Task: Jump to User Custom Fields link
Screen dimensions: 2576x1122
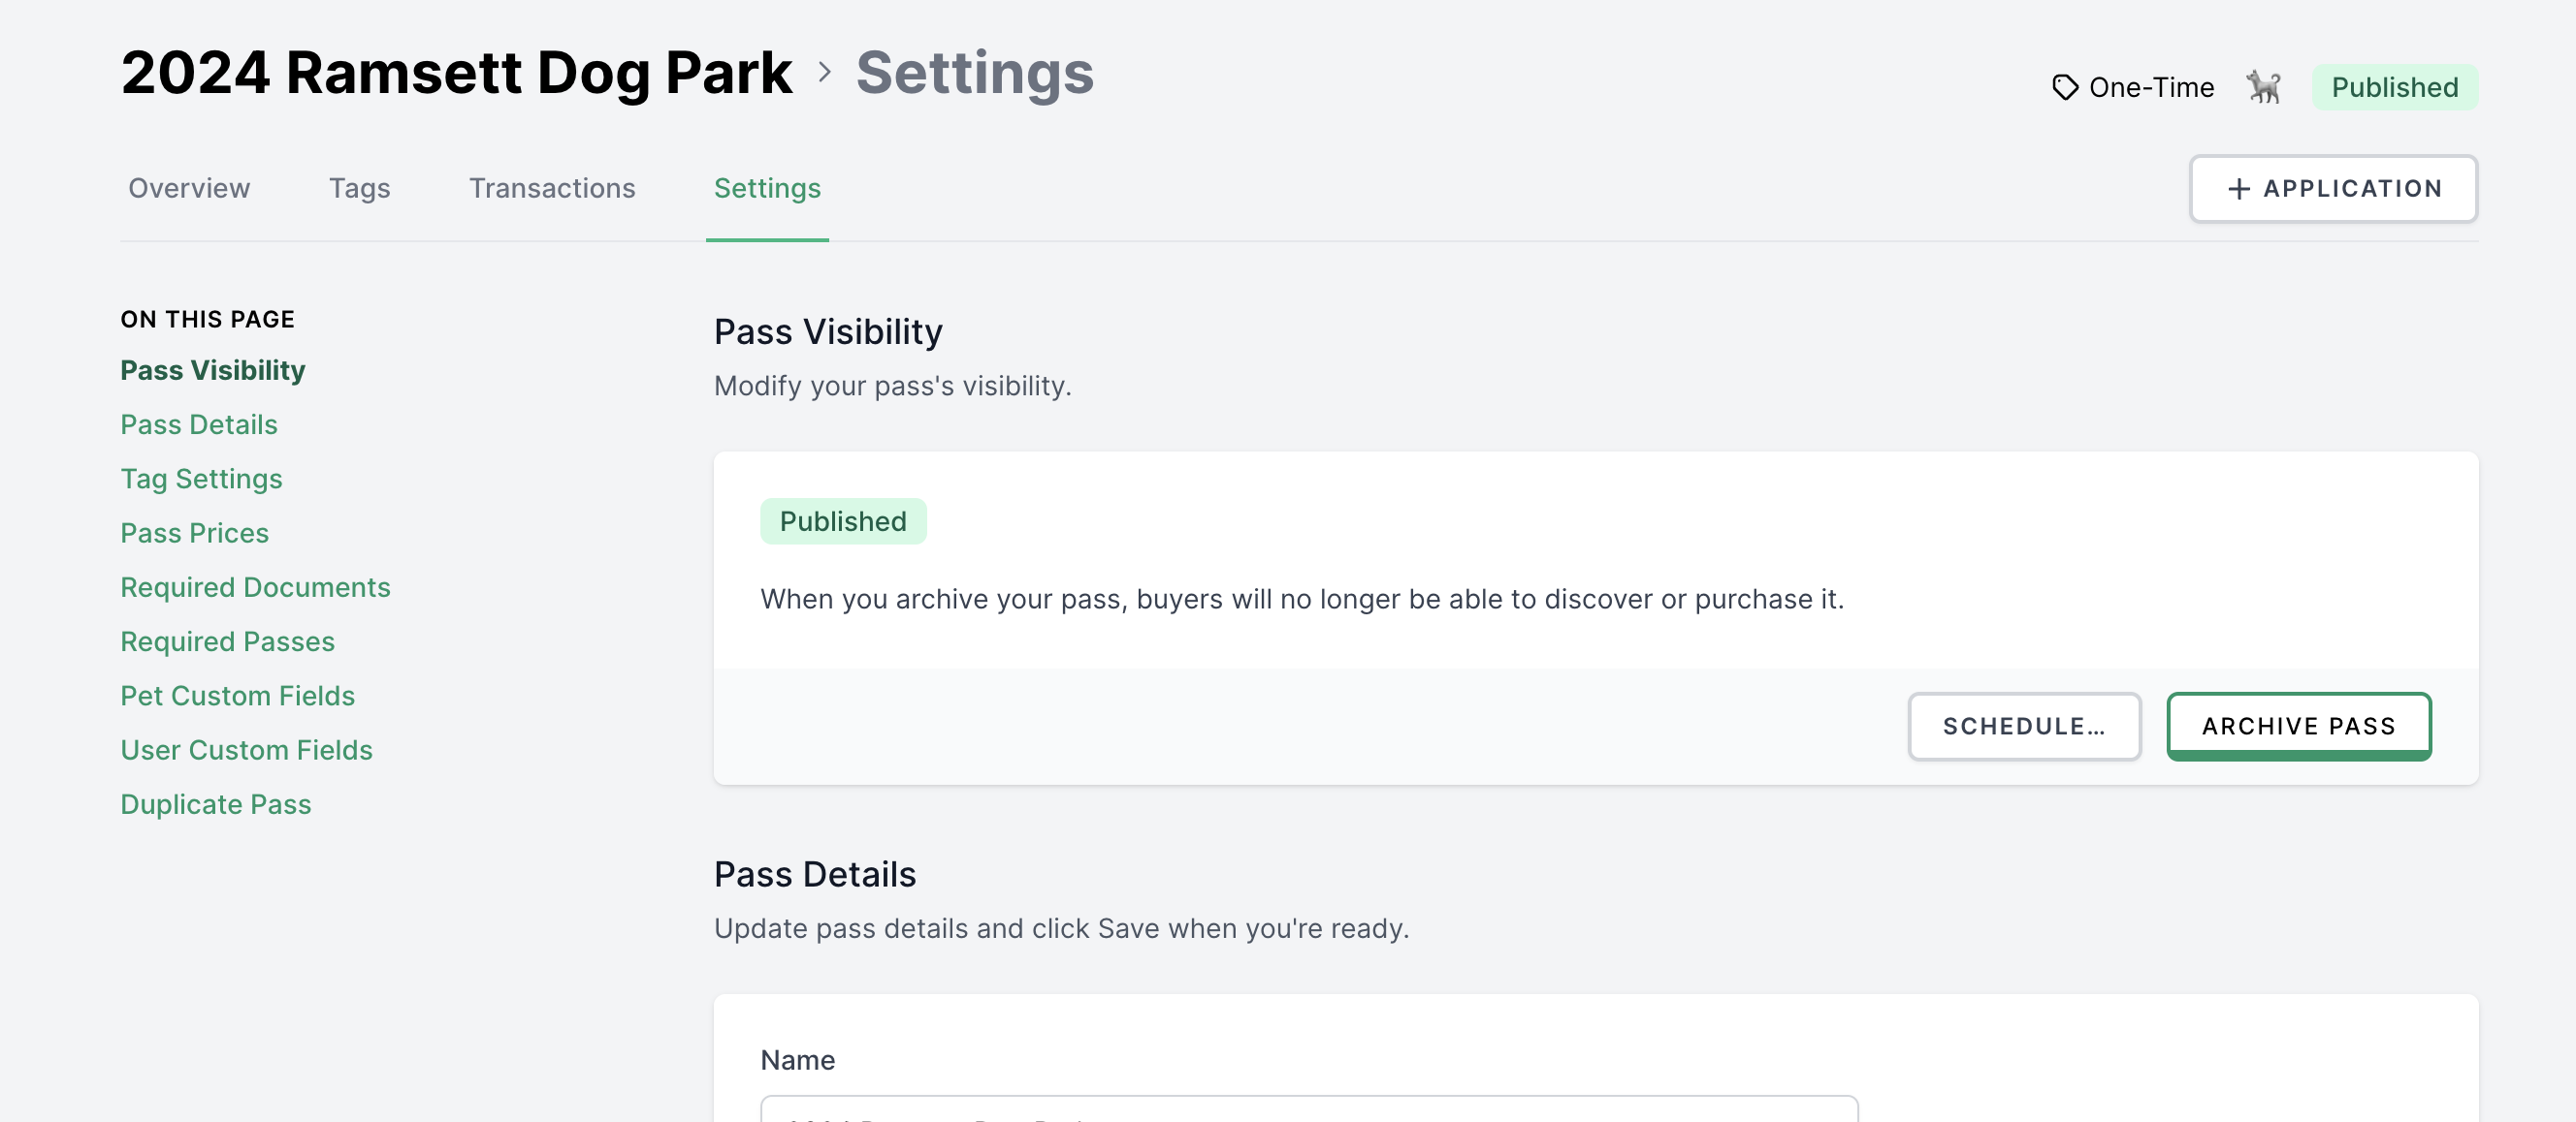Action: tap(246, 750)
